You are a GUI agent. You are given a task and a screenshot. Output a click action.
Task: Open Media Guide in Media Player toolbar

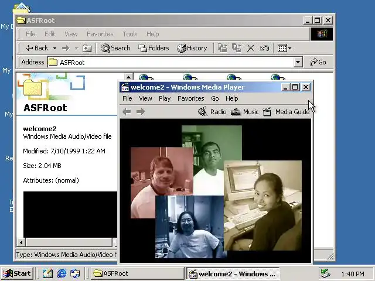(x=286, y=112)
